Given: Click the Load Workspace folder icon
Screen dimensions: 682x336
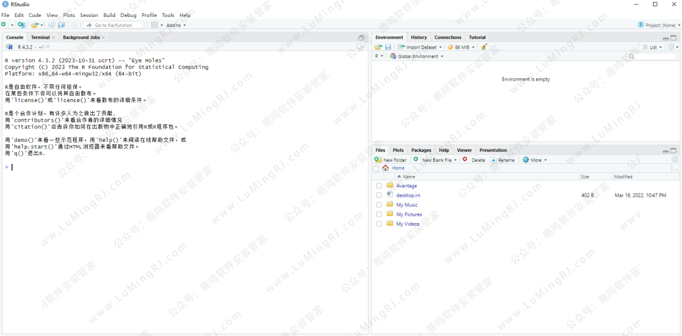Looking at the screenshot, I should pyautogui.click(x=378, y=47).
